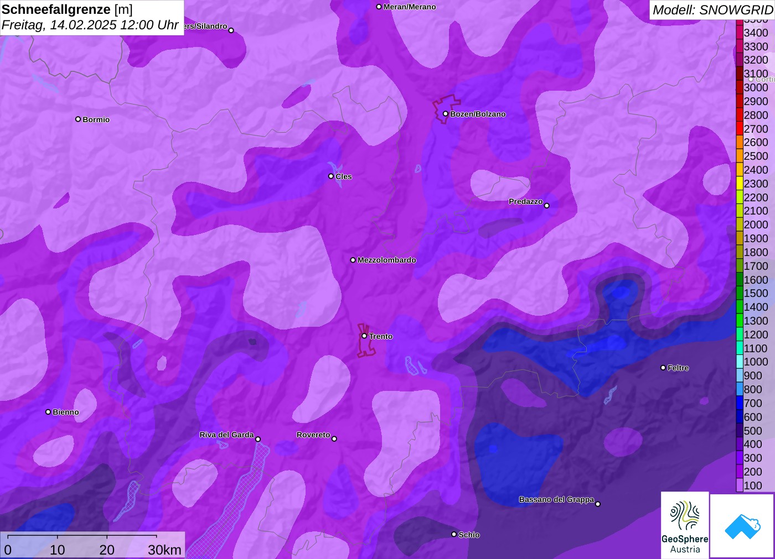Click the legend value '3300'
This screenshot has width=775, height=559.
756,46
